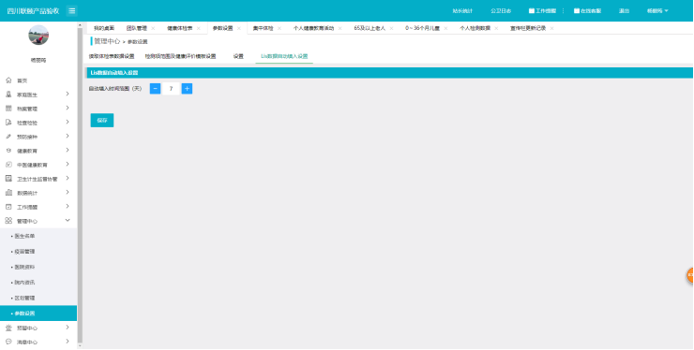The width and height of the screenshot is (694, 350).
Task: Open the user account dropdown in header
Action: tap(657, 10)
